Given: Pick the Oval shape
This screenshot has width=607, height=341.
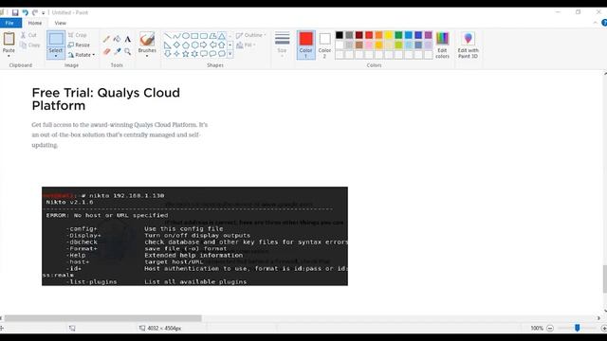Looking at the screenshot, I should pyautogui.click(x=186, y=36).
